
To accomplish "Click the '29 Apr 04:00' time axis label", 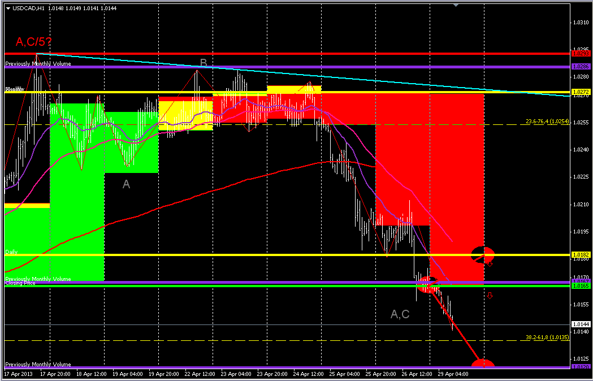I will tap(453, 374).
